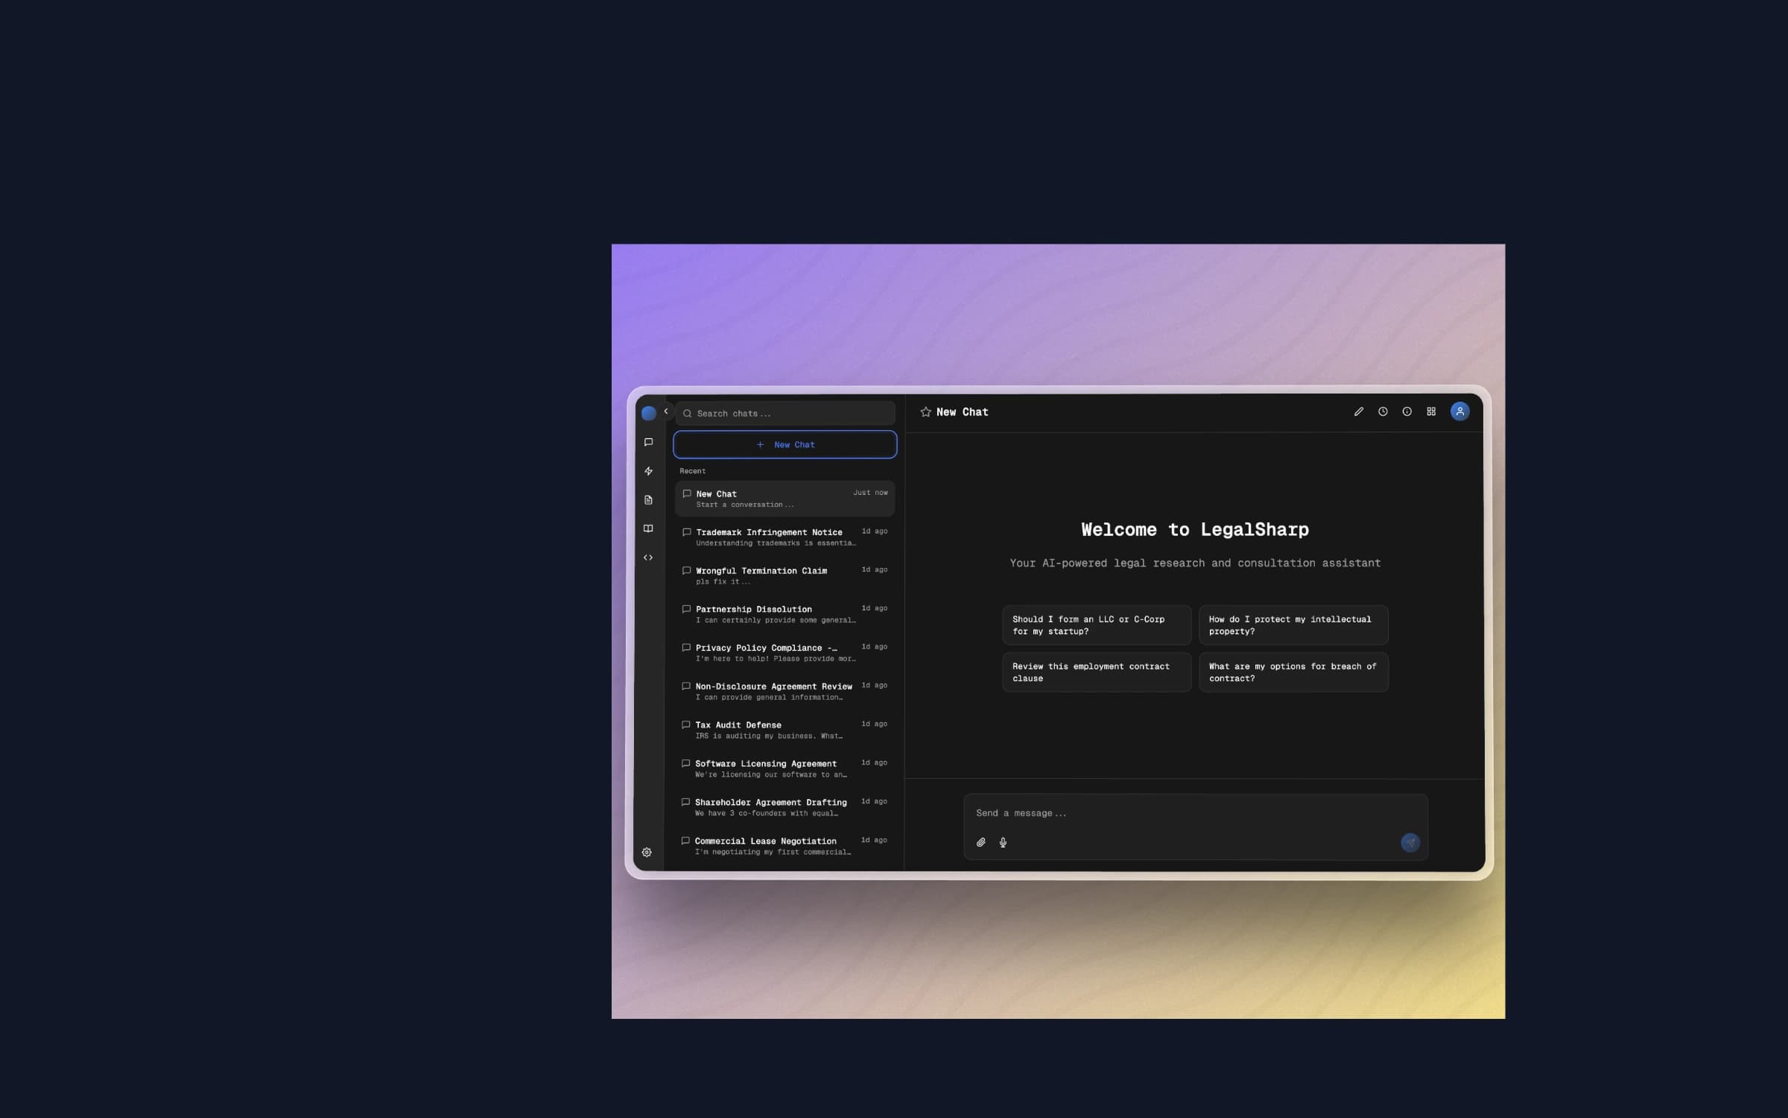
Task: Attach a file with the paperclip icon
Action: [x=981, y=843]
